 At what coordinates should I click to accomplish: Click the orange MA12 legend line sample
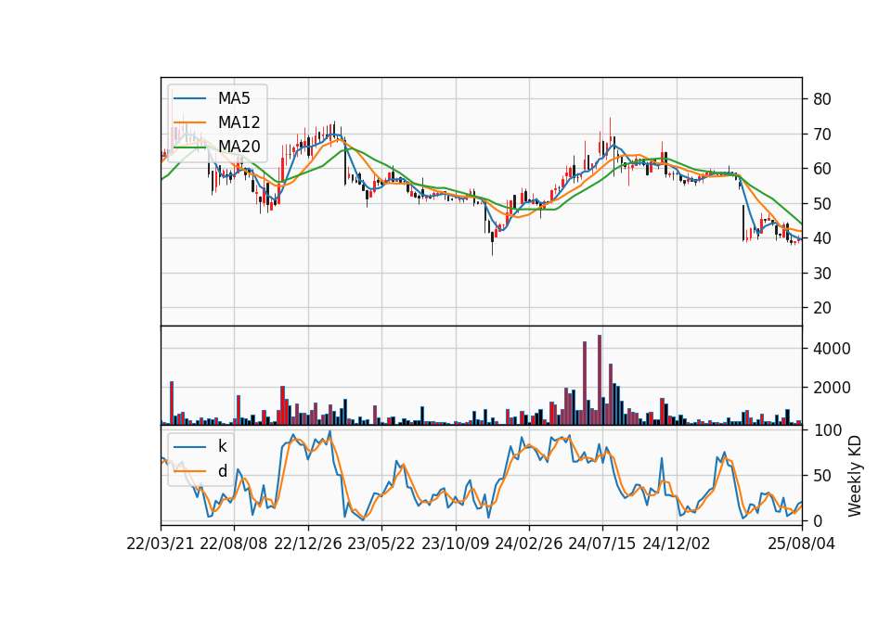pos(189,122)
